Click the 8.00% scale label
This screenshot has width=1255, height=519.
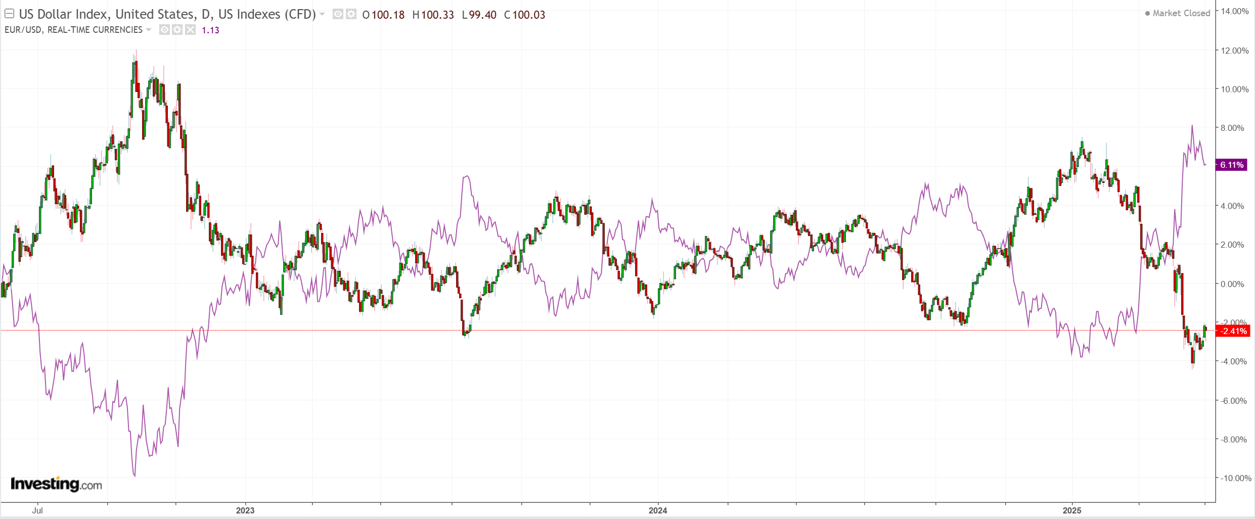coord(1232,128)
